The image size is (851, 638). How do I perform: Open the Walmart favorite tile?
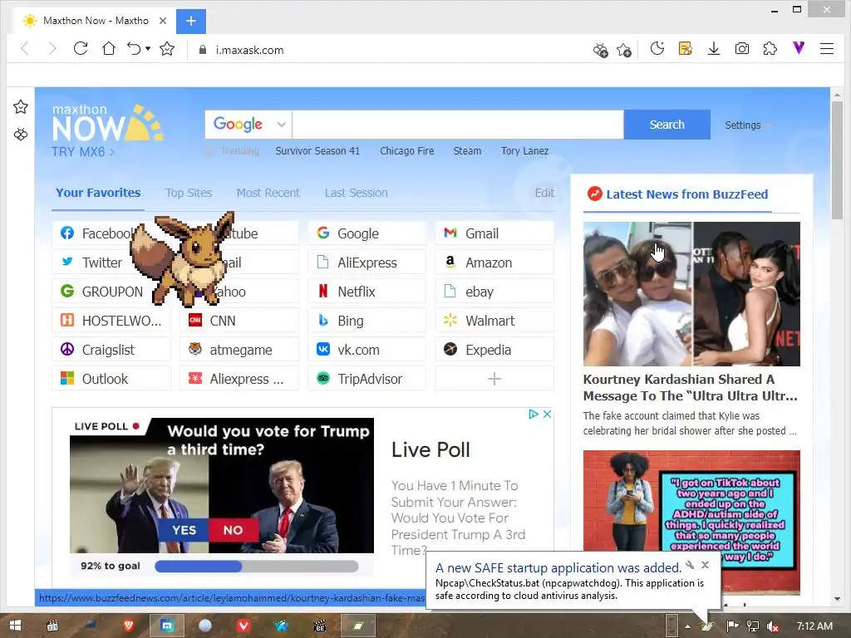coord(494,321)
